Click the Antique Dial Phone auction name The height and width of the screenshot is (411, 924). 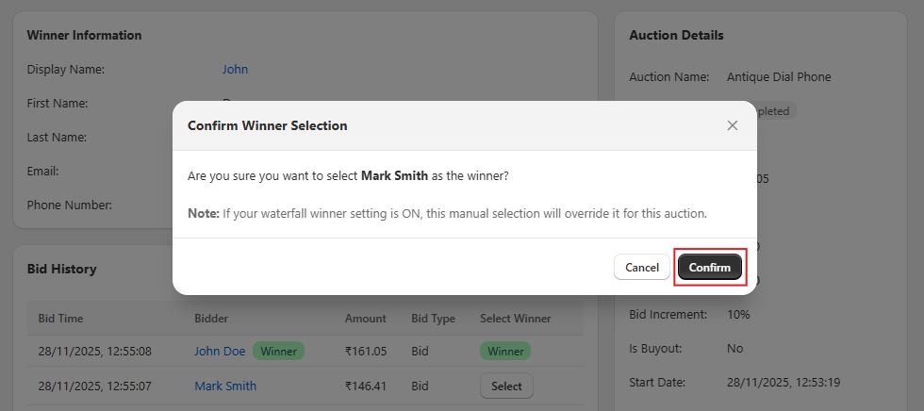coord(779,76)
